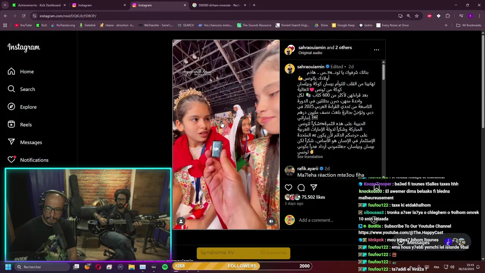Launch Opera from the taskbar
The width and height of the screenshot is (485, 273).
coord(99,267)
